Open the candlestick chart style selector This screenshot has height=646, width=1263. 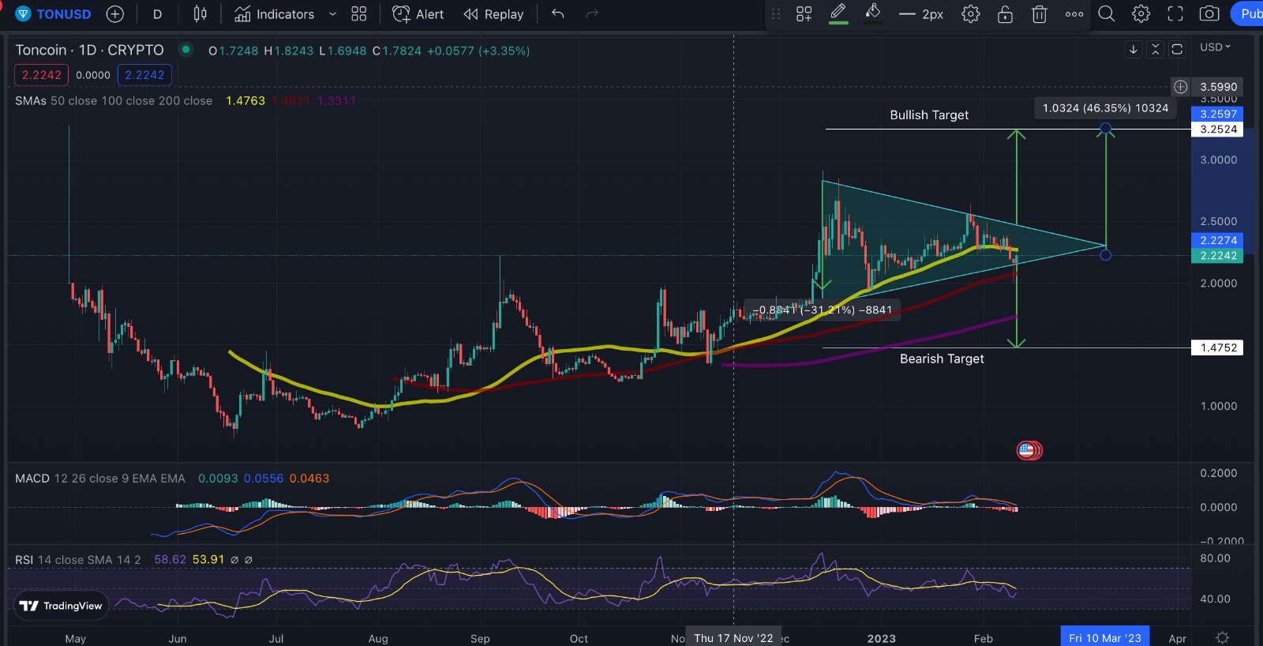[201, 14]
